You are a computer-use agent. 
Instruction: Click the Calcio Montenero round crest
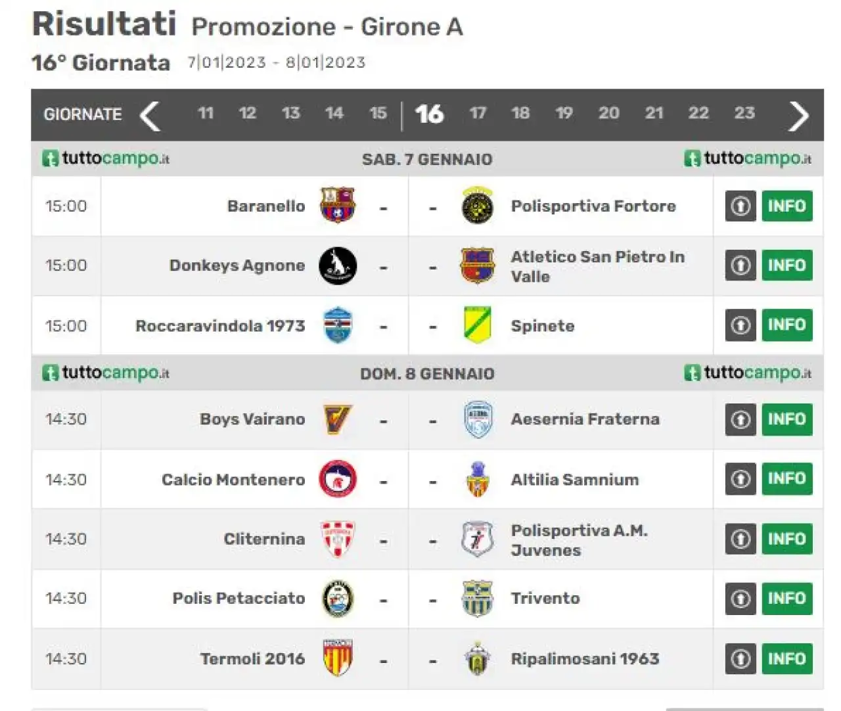(x=338, y=478)
